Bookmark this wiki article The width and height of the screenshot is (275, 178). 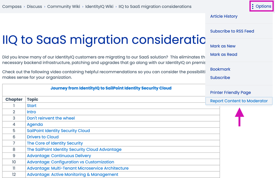[x=220, y=69]
